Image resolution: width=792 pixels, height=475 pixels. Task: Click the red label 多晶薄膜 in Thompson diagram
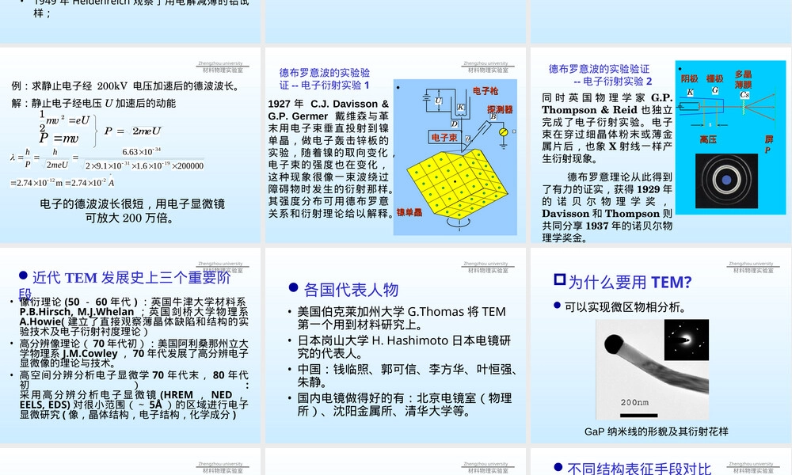(x=743, y=79)
